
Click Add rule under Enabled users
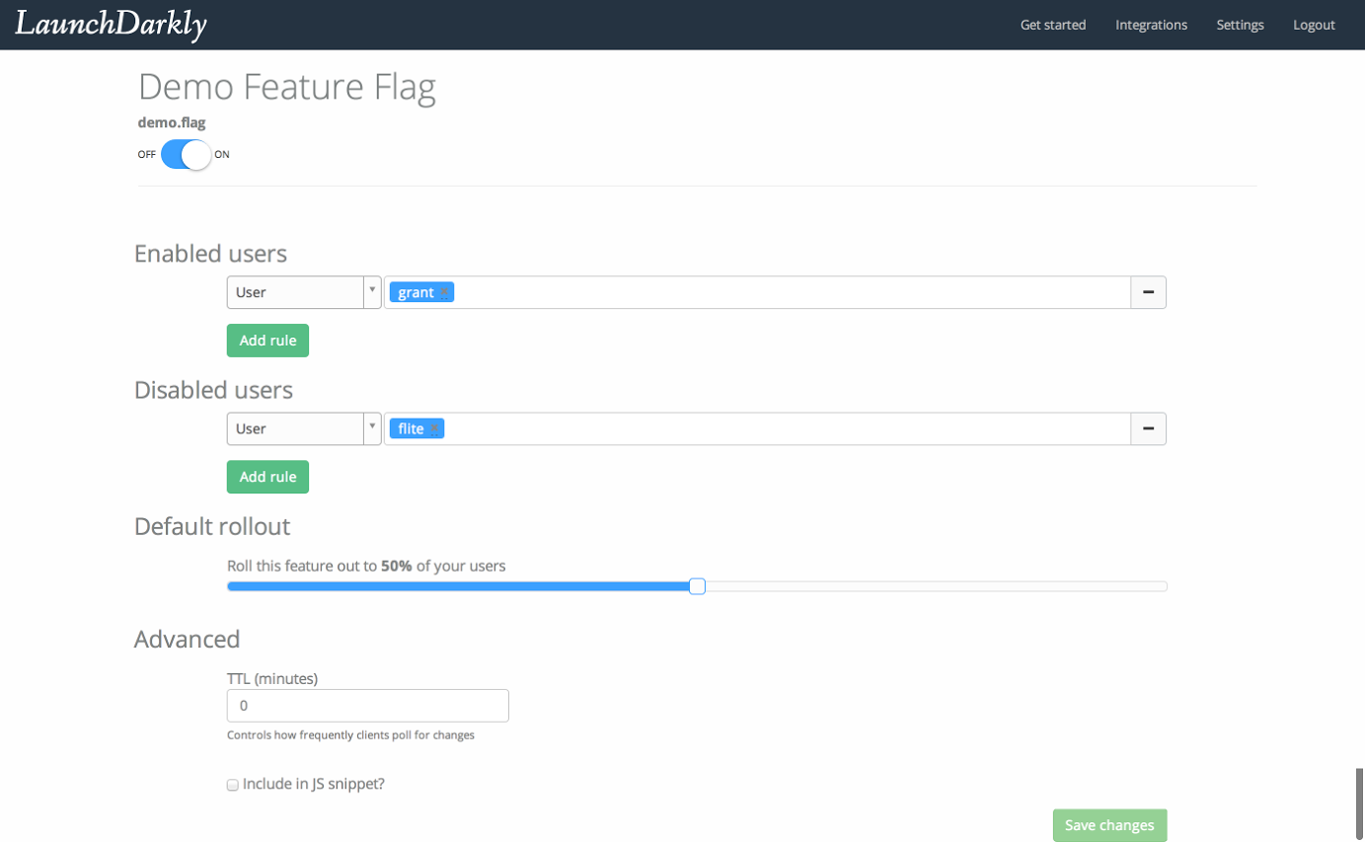[x=267, y=341]
